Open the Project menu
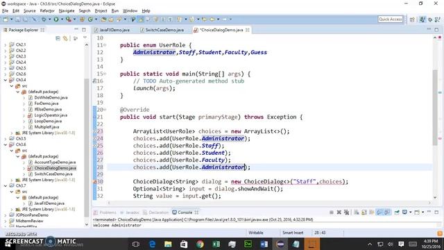Screen dimensions: 444x250 [101, 11]
